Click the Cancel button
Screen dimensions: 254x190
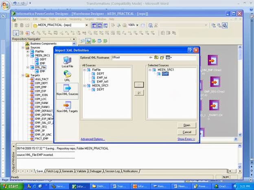click(187, 132)
